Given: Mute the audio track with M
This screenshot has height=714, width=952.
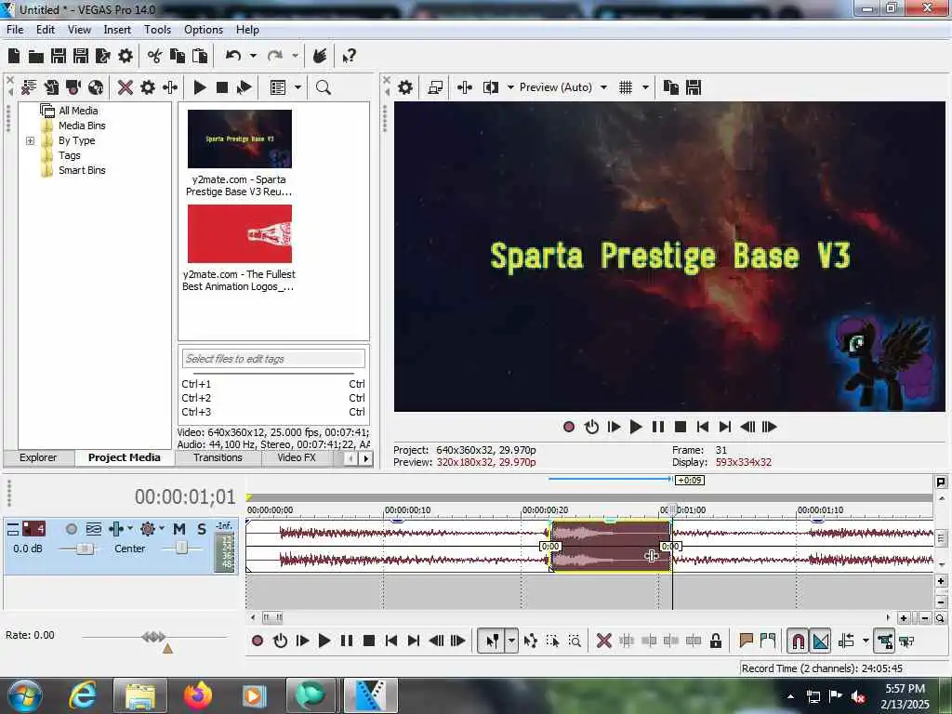Looking at the screenshot, I should pyautogui.click(x=179, y=529).
